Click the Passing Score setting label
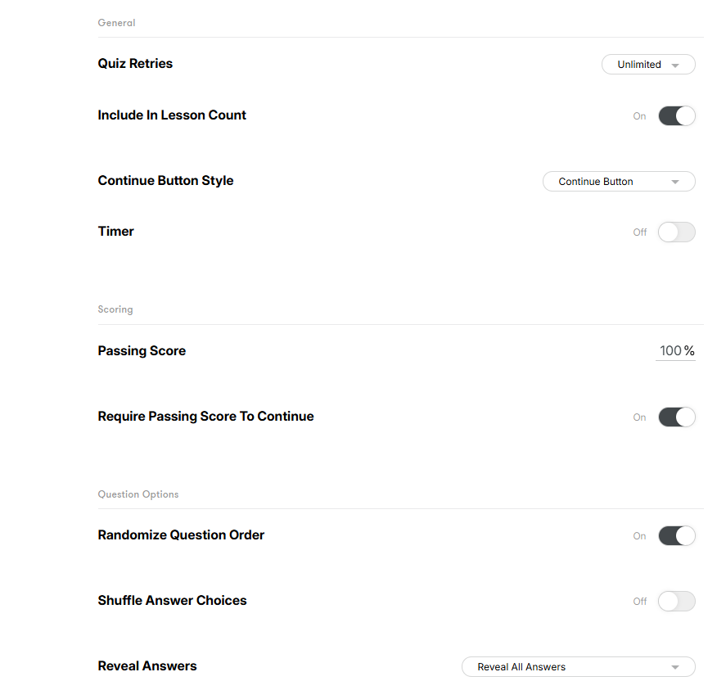 pyautogui.click(x=142, y=351)
